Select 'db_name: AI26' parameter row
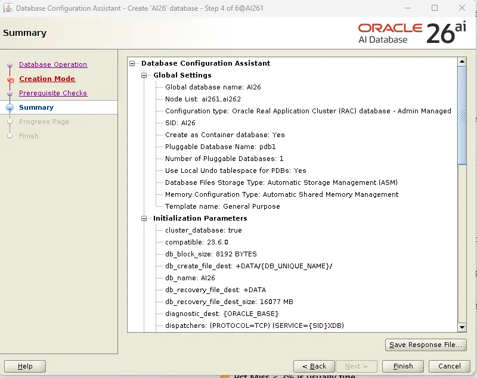 click(190, 278)
